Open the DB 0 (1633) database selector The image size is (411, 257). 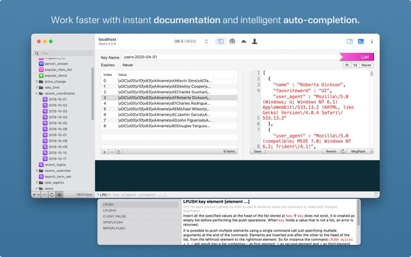[191, 42]
